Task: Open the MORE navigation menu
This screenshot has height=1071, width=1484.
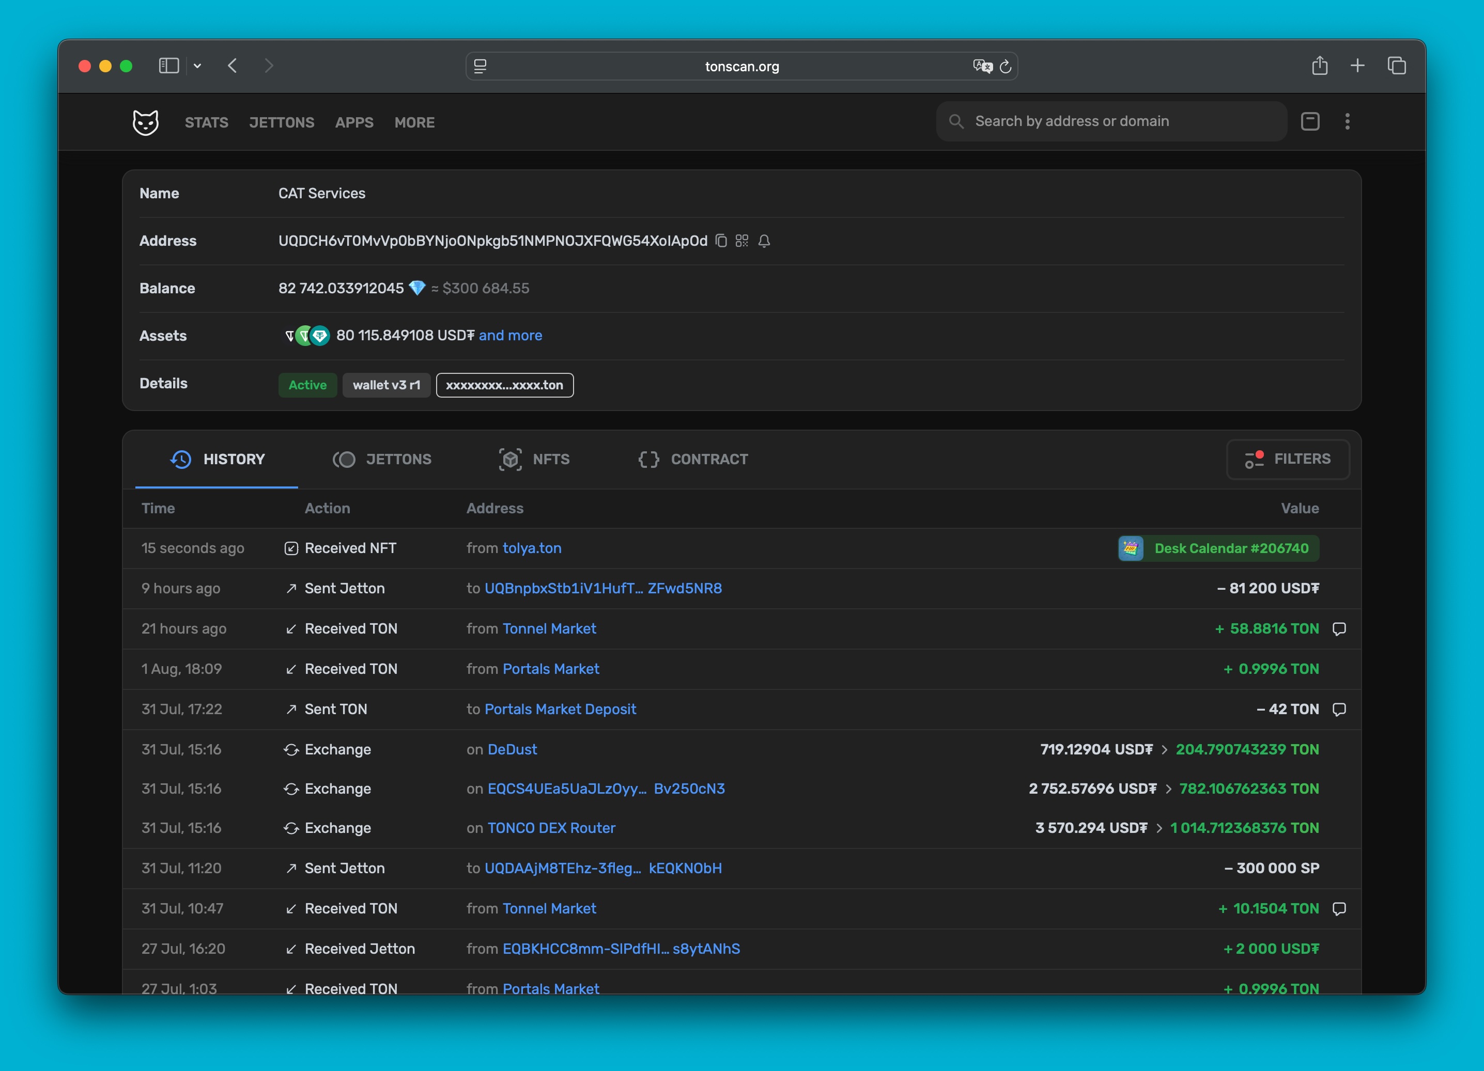Action: tap(414, 122)
